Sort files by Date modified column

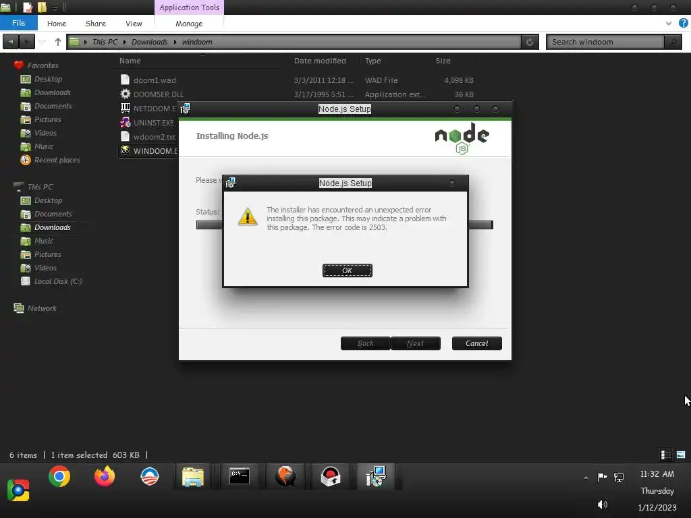(320, 61)
